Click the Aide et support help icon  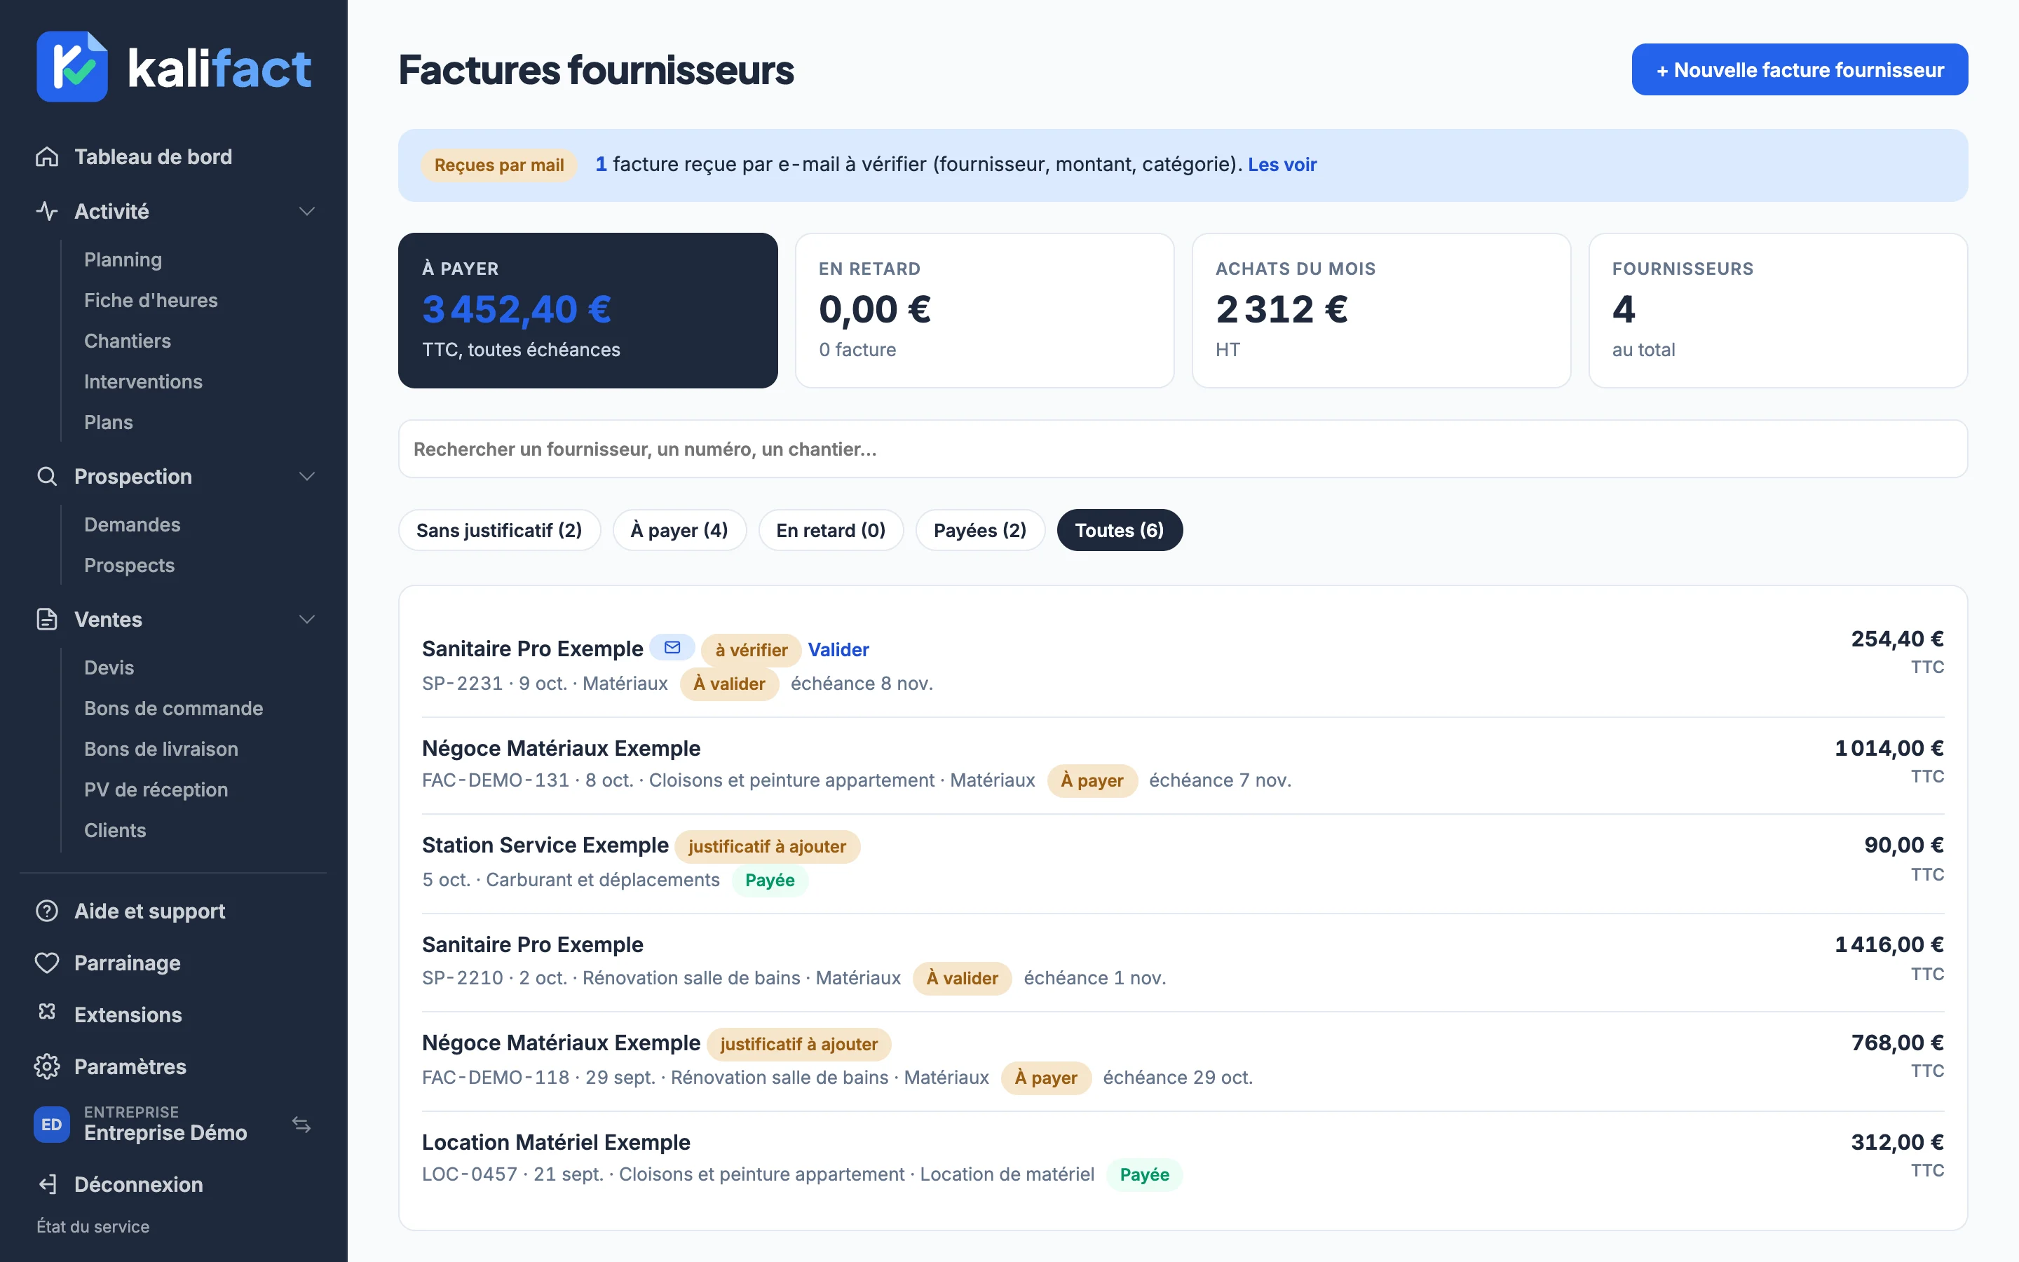pos(47,911)
